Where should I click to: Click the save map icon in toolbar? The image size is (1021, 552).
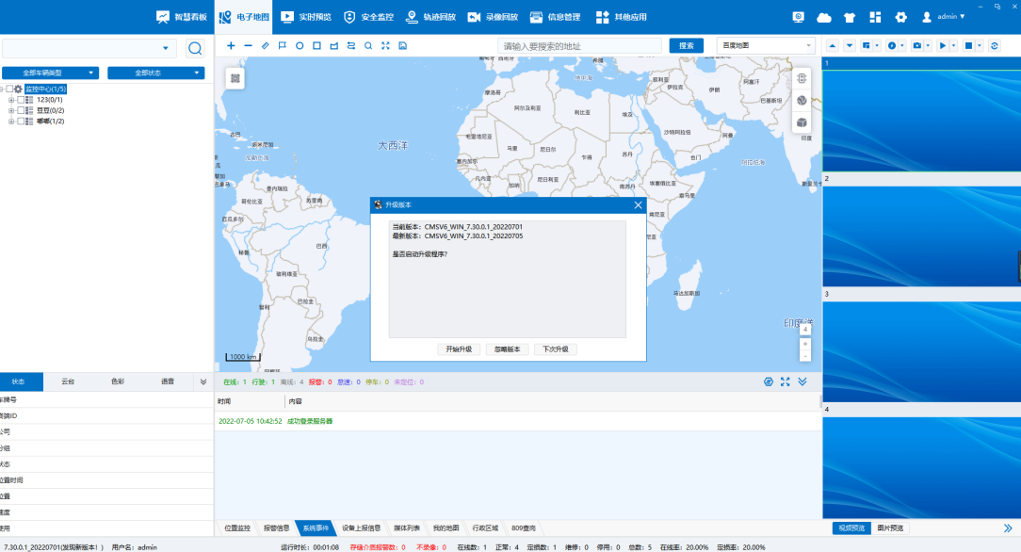[402, 45]
